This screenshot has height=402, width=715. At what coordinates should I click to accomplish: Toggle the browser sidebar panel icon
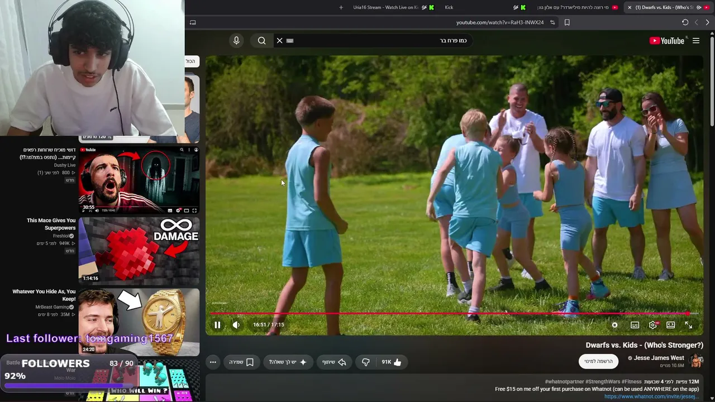point(193,22)
